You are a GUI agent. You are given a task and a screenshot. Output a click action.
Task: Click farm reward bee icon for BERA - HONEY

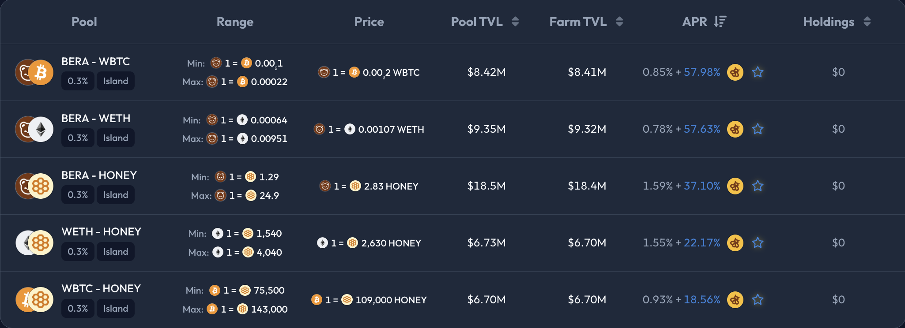click(735, 186)
